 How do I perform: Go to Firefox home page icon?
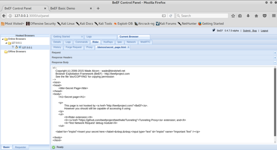(x=256, y=16)
